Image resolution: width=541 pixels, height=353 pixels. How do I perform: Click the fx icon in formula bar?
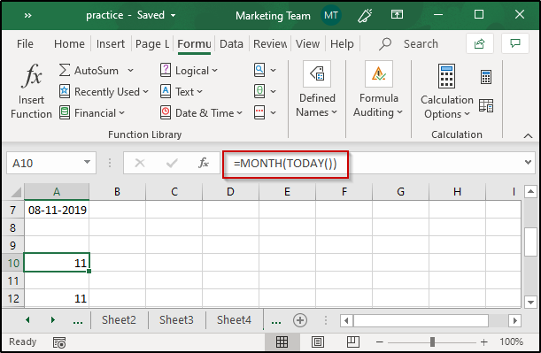(204, 163)
